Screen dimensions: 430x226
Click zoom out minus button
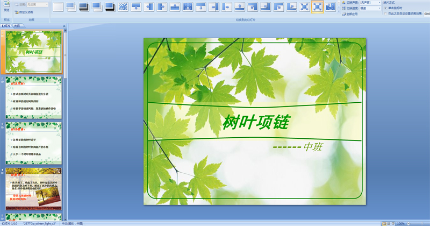click(x=408, y=224)
